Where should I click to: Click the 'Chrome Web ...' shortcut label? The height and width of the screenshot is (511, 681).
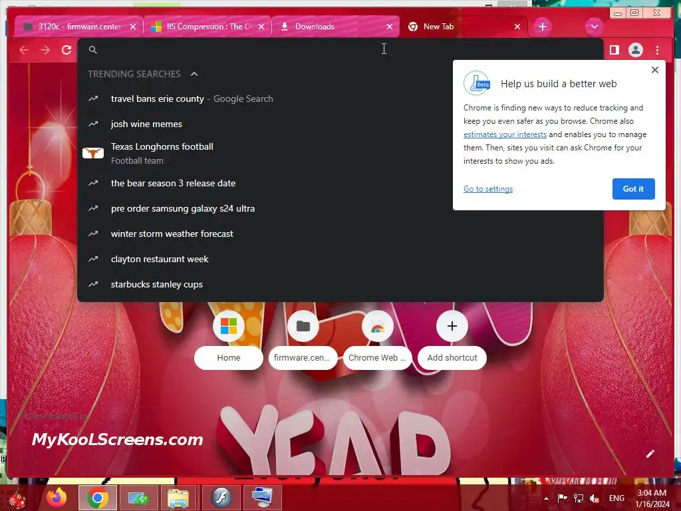point(377,357)
